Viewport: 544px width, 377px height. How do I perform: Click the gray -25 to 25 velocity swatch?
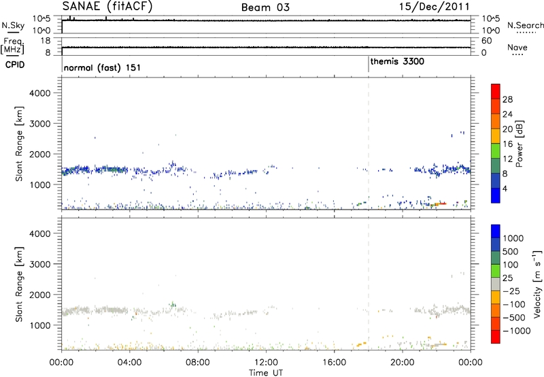[496, 284]
